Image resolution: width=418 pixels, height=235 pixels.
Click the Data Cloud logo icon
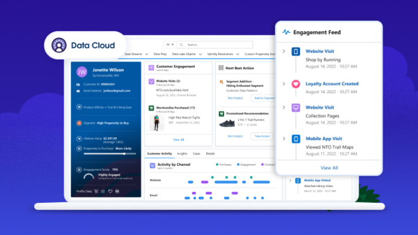click(59, 45)
